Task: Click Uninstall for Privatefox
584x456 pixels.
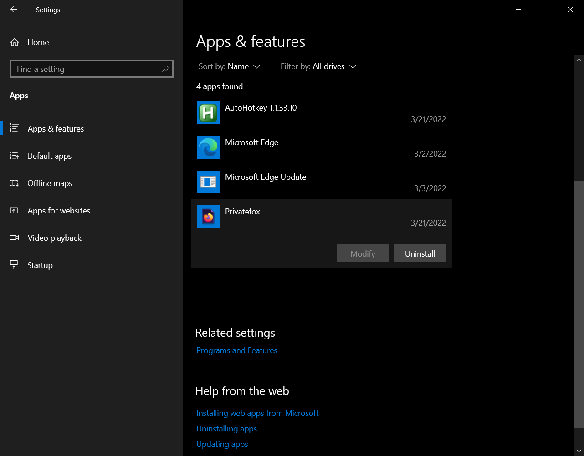Action: [420, 253]
